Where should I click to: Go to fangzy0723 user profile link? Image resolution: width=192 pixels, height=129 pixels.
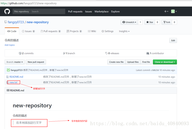click(x=16, y=22)
